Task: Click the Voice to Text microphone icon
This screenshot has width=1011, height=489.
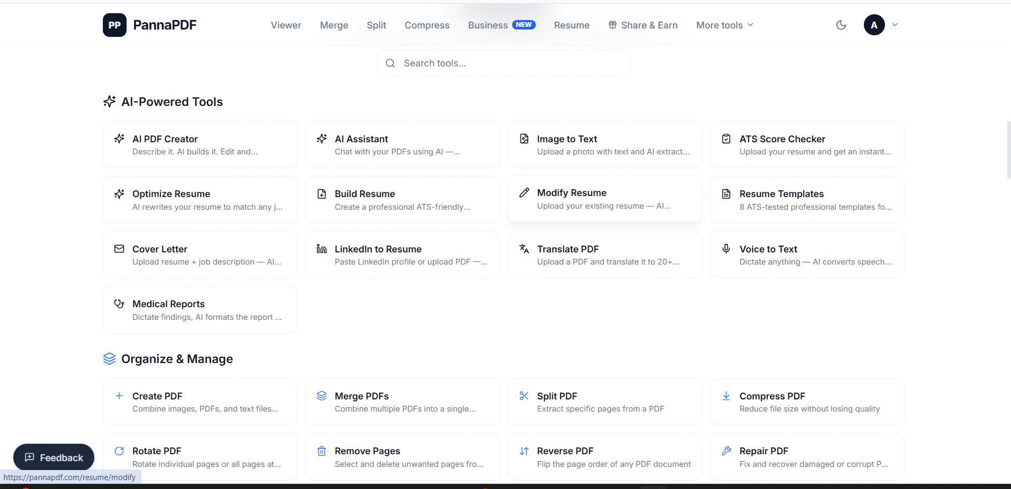Action: [x=726, y=249]
